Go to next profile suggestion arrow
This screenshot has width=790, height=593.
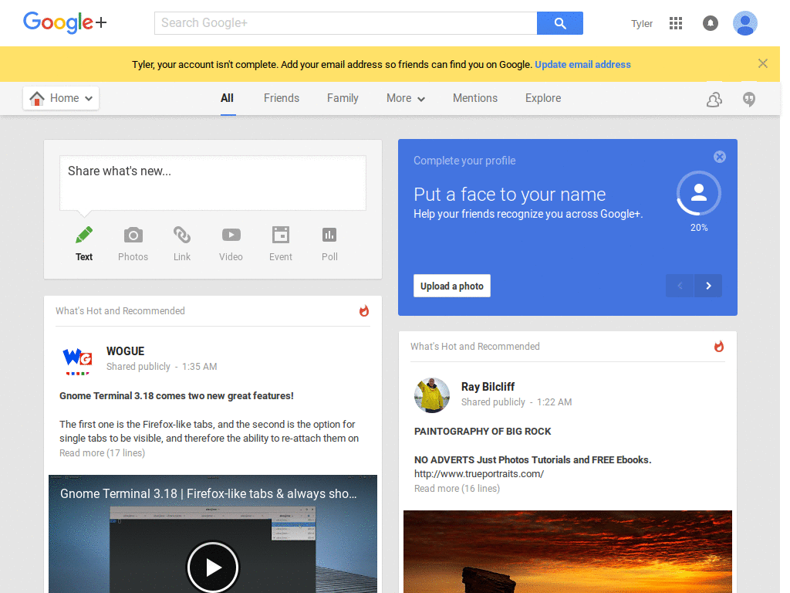[708, 286]
